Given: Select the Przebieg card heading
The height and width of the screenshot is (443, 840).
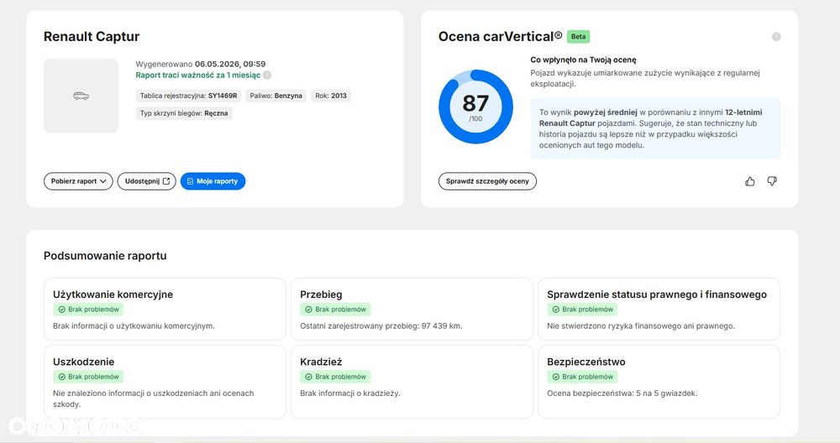Looking at the screenshot, I should [321, 294].
